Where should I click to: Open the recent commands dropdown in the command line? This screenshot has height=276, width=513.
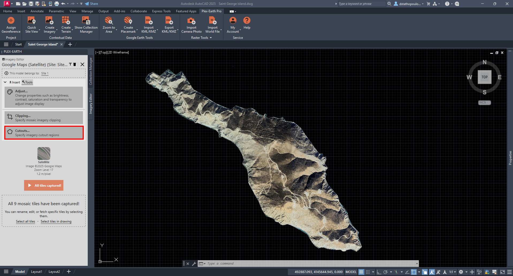tap(202, 264)
